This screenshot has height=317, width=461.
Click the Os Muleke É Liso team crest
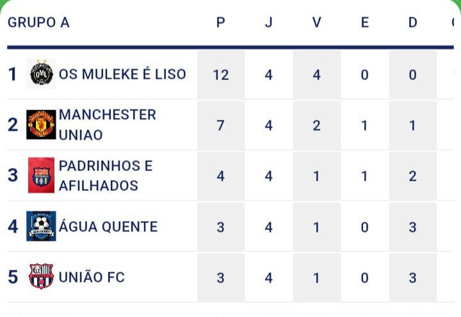pos(41,74)
